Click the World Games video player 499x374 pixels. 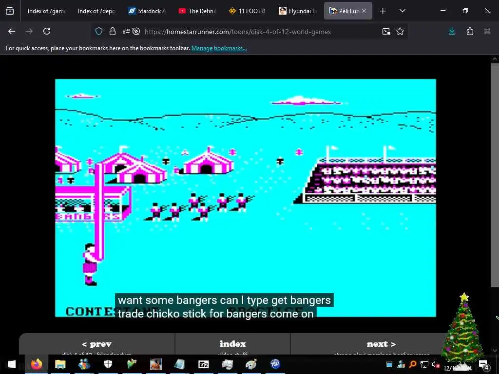tap(246, 198)
